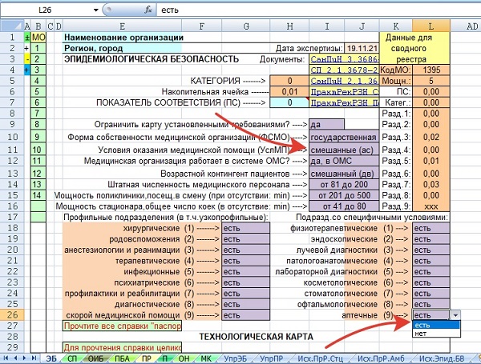Click Разд.3 value 0,02
This screenshot has width=481, height=364.
click(431, 137)
